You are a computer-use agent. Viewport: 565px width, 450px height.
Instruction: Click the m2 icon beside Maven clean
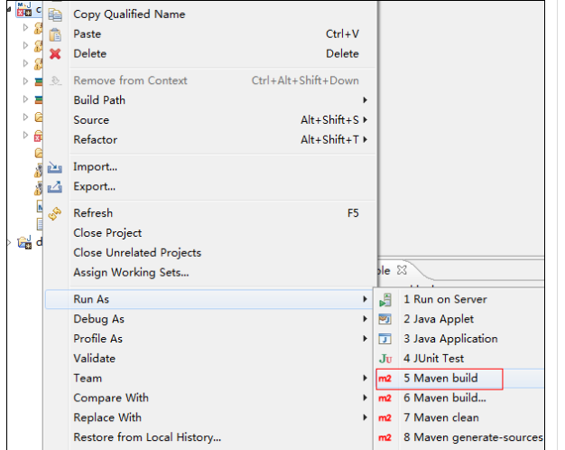[384, 417]
